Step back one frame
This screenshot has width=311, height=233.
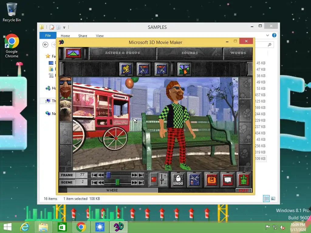[x=101, y=175]
